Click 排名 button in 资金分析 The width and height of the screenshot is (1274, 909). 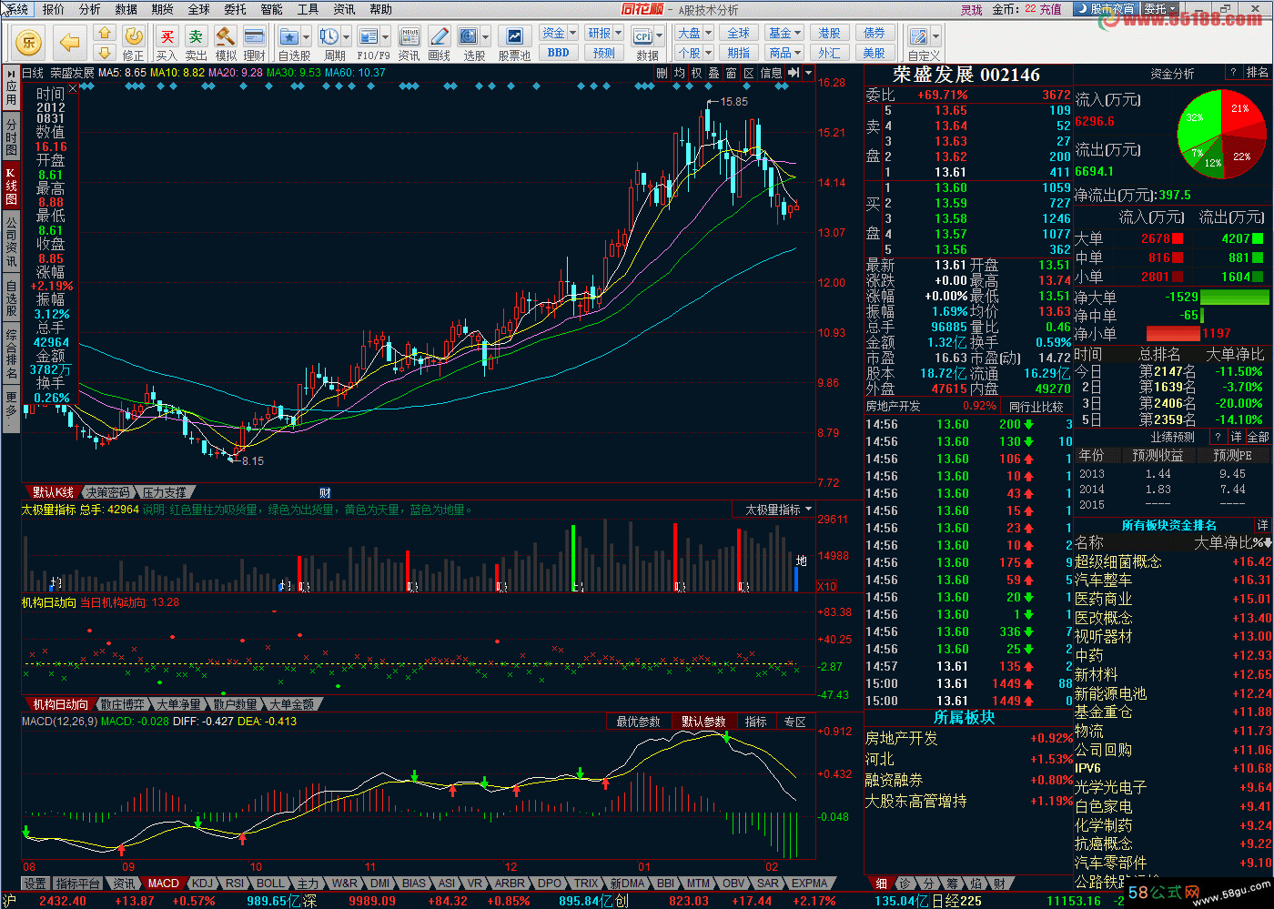(x=1258, y=73)
